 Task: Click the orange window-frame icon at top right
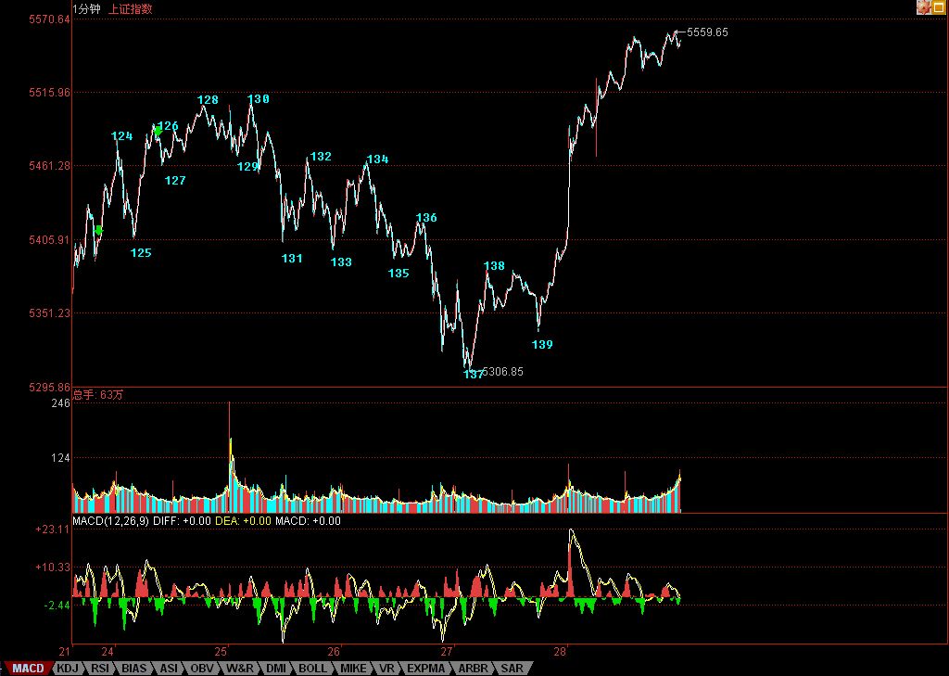click(x=938, y=7)
